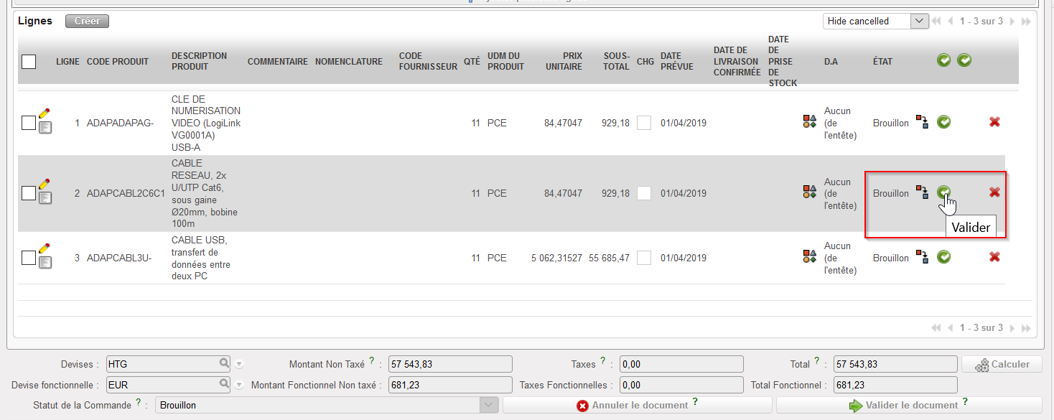Tick the select-all checkbox in table header
1054x420 pixels.
[29, 62]
